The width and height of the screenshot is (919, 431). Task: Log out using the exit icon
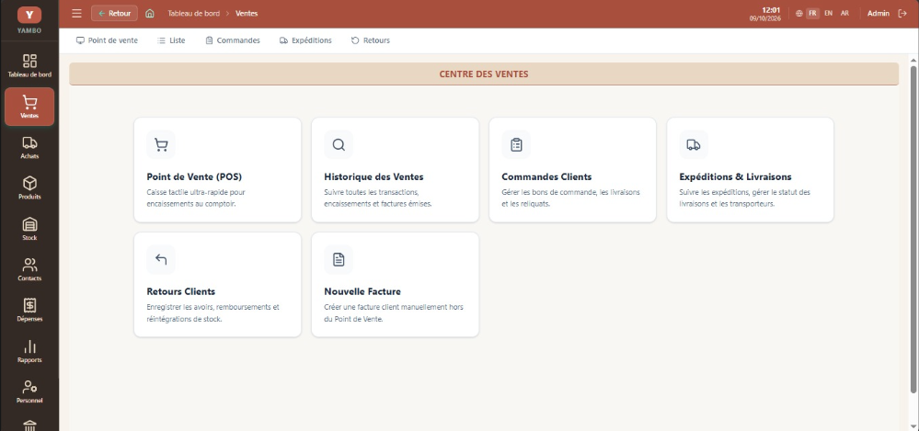pyautogui.click(x=902, y=14)
